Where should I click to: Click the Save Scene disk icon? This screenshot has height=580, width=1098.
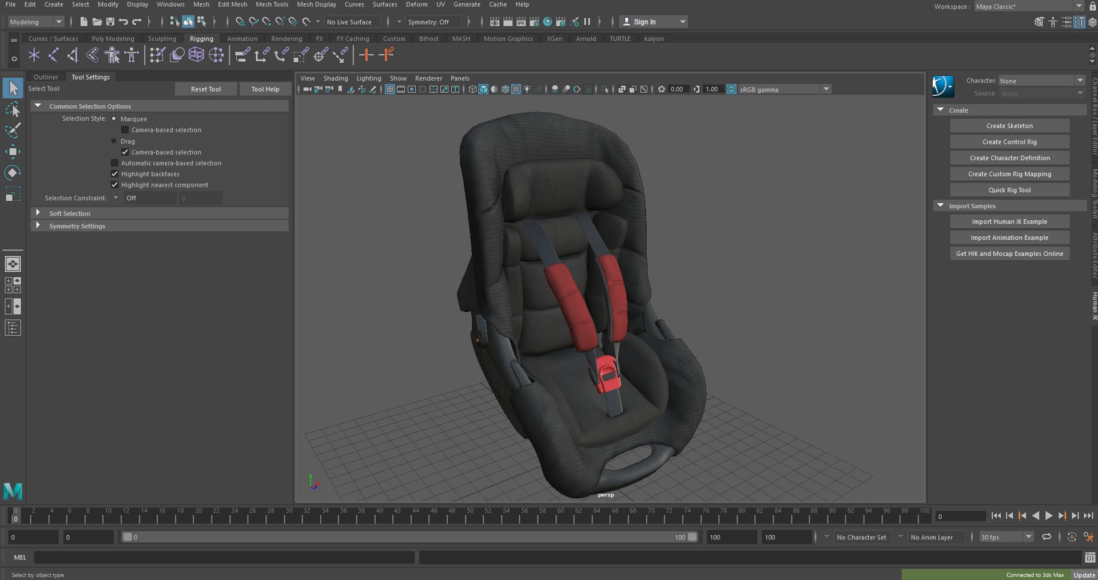[110, 22]
